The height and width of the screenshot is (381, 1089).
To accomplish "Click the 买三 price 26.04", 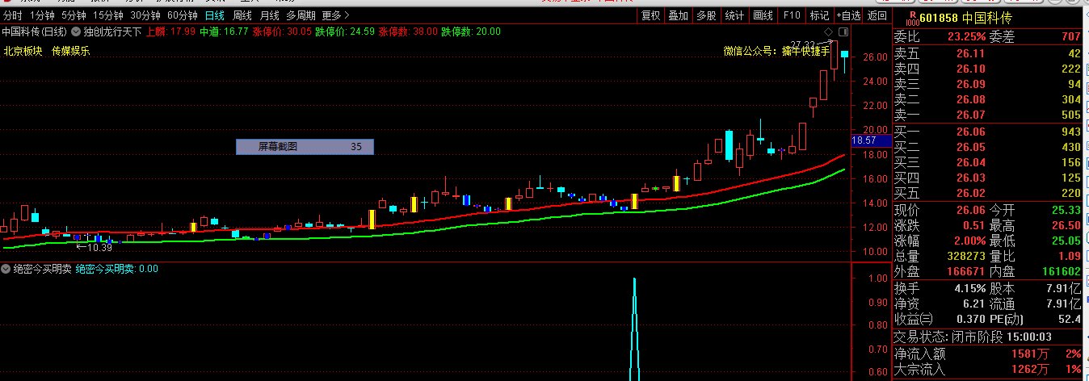I will [x=969, y=162].
